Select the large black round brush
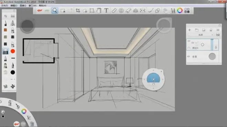This screenshot has width=227, height=127. [x=13, y=72]
